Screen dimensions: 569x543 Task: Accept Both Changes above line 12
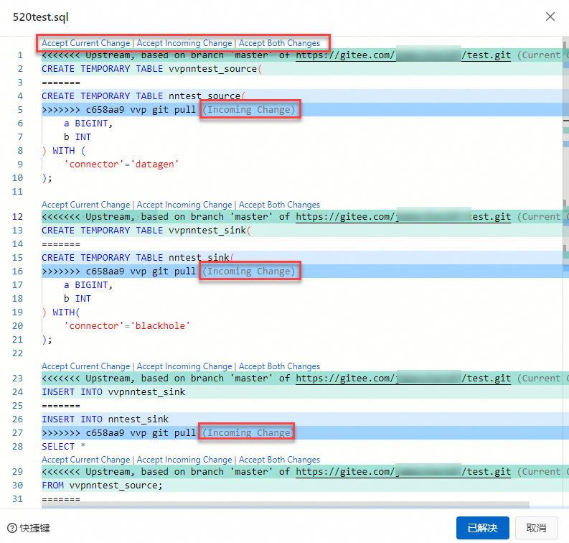tap(279, 205)
